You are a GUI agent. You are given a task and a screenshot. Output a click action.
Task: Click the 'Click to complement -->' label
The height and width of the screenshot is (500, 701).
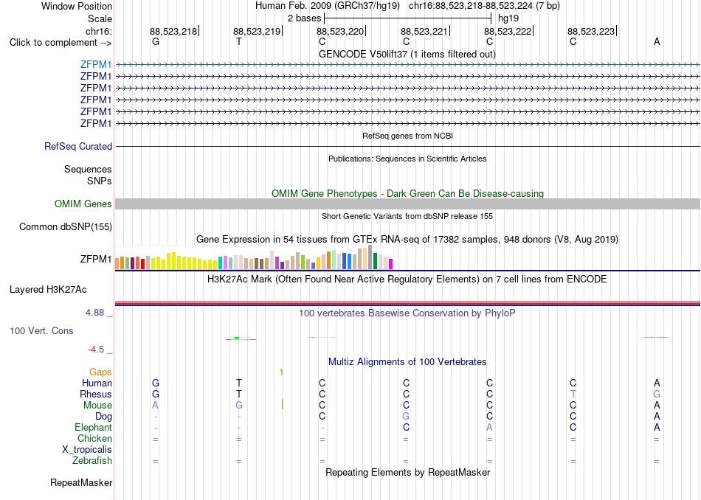[x=61, y=43]
